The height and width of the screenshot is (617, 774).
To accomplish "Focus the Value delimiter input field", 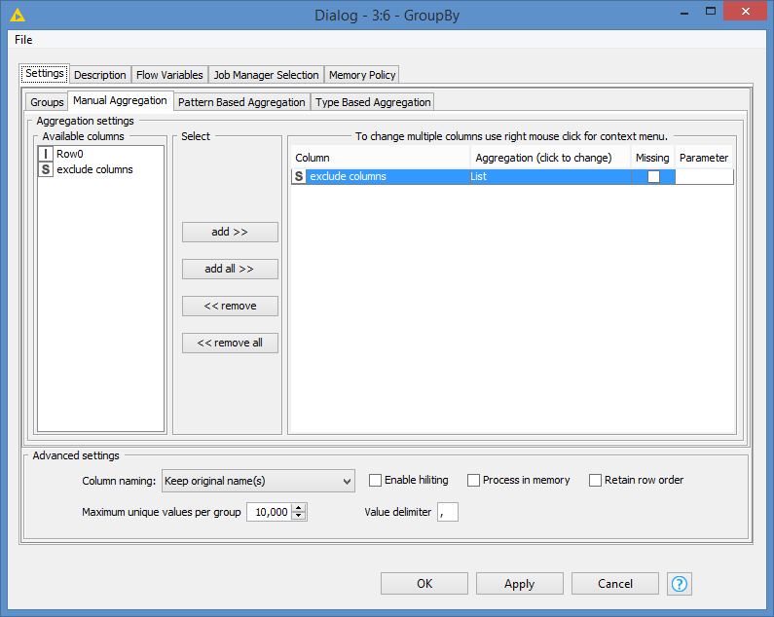I will pyautogui.click(x=448, y=512).
